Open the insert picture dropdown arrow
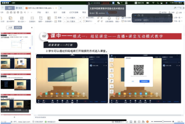The height and width of the screenshot is (124, 185). [26, 22]
